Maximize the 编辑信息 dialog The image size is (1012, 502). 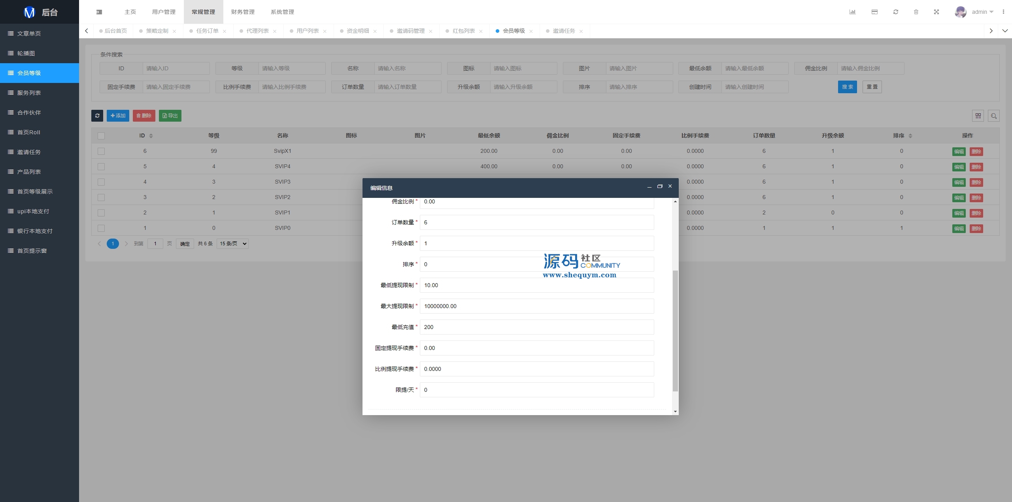click(x=660, y=186)
